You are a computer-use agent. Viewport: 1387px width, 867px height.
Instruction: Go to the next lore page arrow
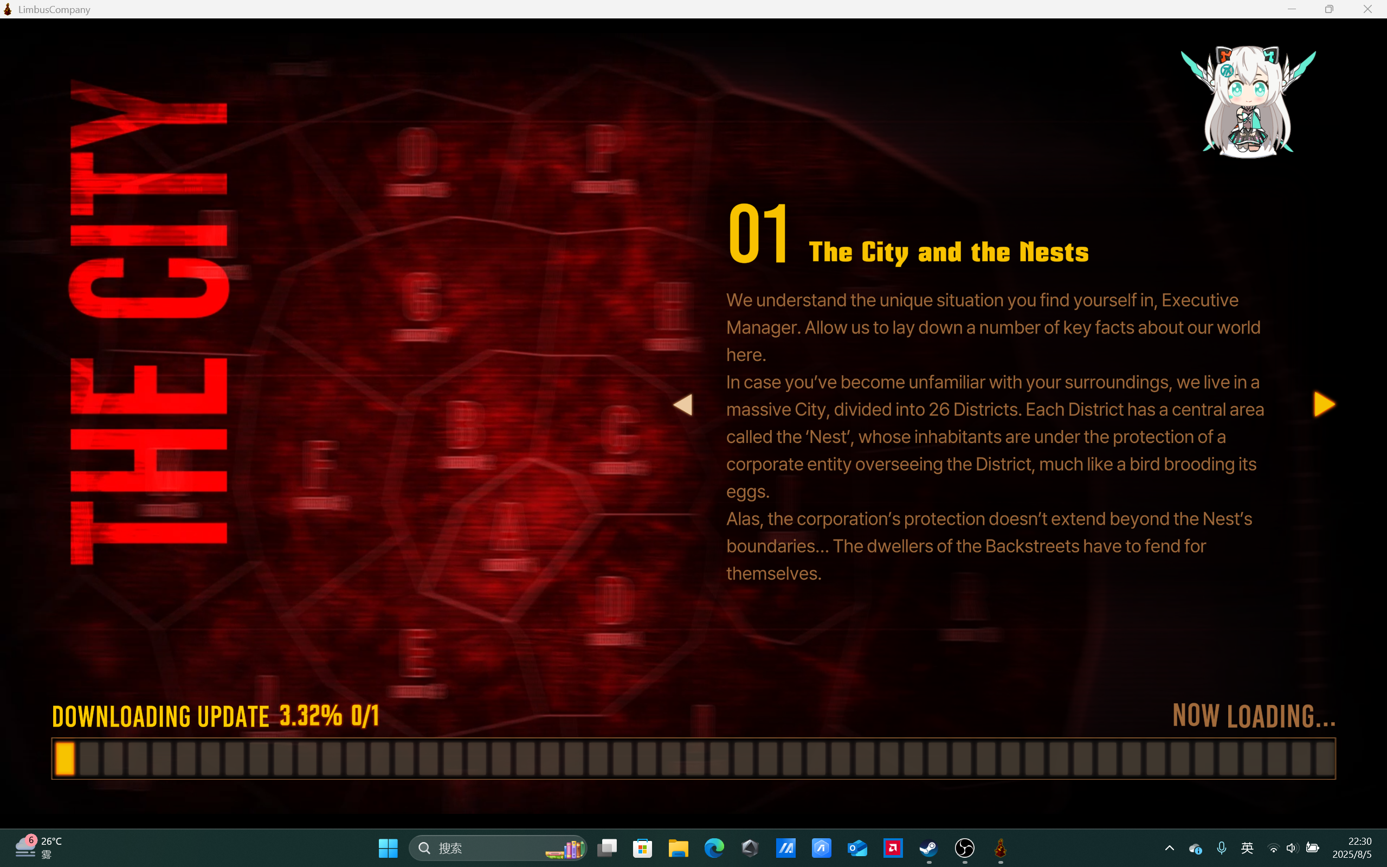click(1324, 405)
